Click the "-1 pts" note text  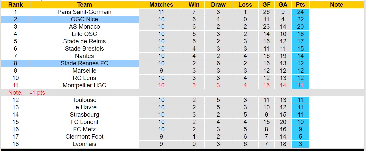point(37,93)
